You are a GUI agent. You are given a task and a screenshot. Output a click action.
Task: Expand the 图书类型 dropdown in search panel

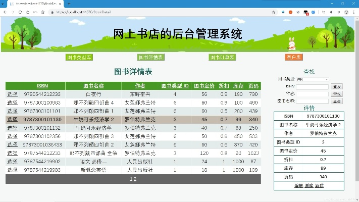pyautogui.click(x=313, y=79)
